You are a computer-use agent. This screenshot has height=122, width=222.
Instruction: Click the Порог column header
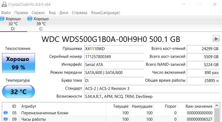pyautogui.click(x=166, y=106)
